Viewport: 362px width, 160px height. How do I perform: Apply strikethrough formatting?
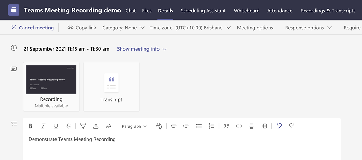tap(69, 126)
